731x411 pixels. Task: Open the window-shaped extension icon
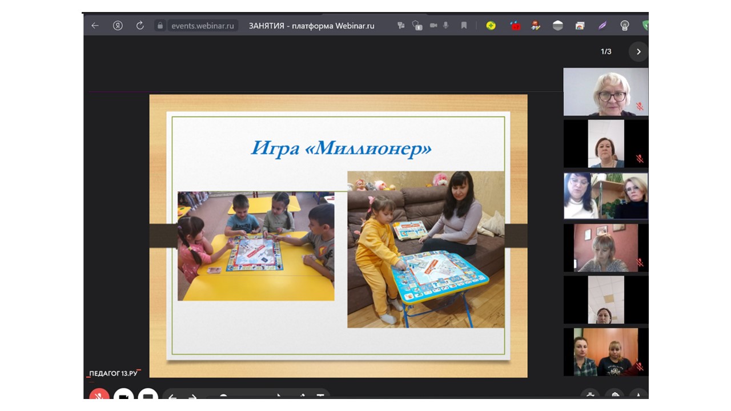(580, 26)
